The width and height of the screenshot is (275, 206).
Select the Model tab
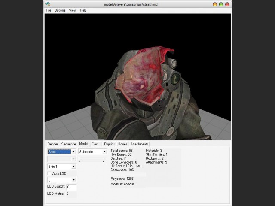tap(84, 144)
